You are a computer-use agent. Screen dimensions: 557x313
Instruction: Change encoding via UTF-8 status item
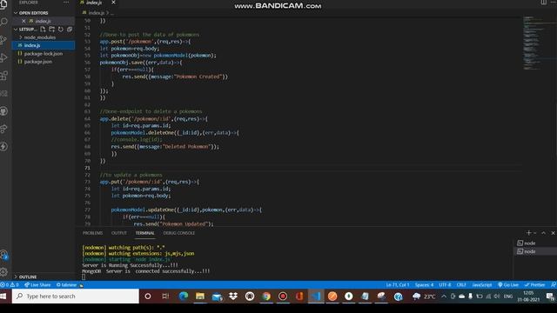[445, 284]
